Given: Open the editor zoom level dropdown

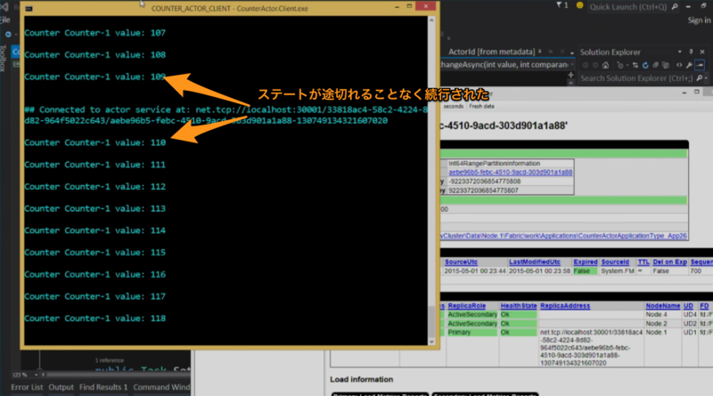Looking at the screenshot, I should [x=36, y=376].
